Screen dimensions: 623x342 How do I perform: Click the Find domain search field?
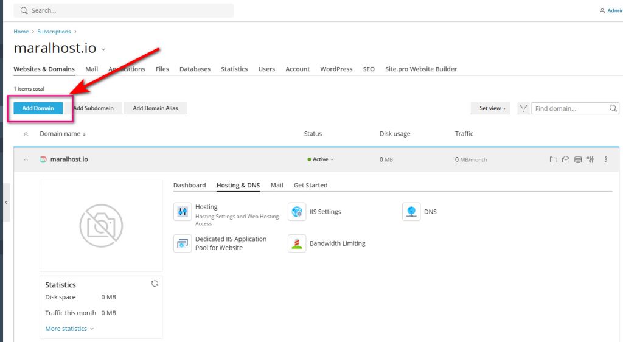point(569,108)
